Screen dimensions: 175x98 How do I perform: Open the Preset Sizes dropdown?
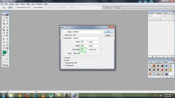coord(87,38)
